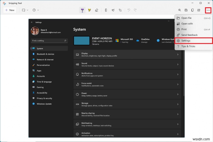Click Rename under EVENT-HORIZON
The height and width of the screenshot is (142, 213).
click(x=96, y=44)
